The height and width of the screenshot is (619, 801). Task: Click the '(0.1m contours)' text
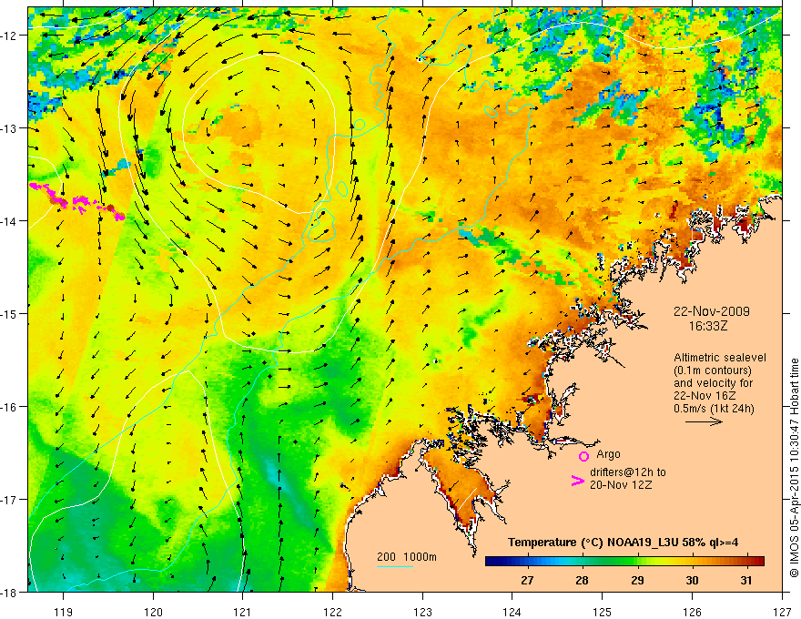(x=712, y=370)
